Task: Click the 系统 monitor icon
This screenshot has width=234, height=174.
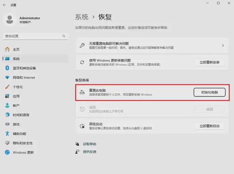Action: [7, 59]
